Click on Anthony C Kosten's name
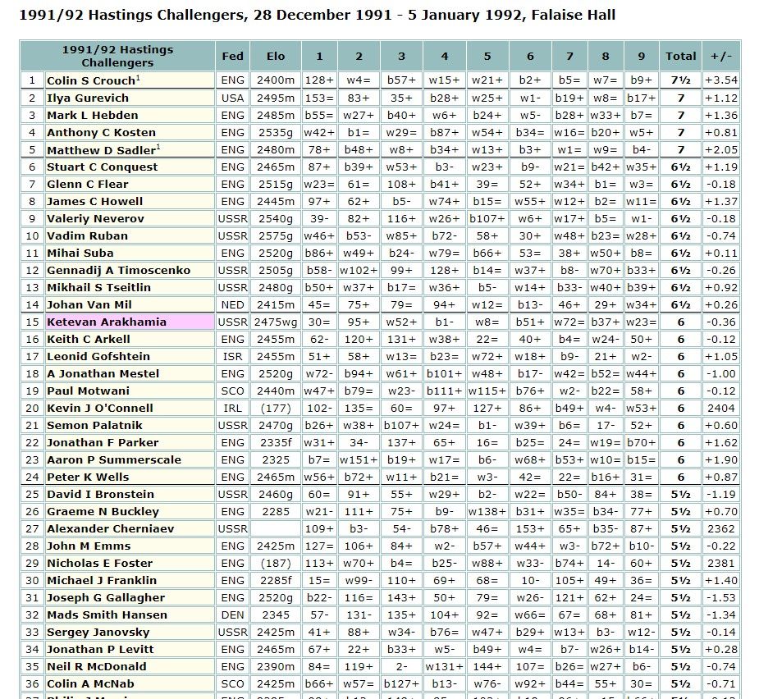759x699 pixels. tap(101, 132)
